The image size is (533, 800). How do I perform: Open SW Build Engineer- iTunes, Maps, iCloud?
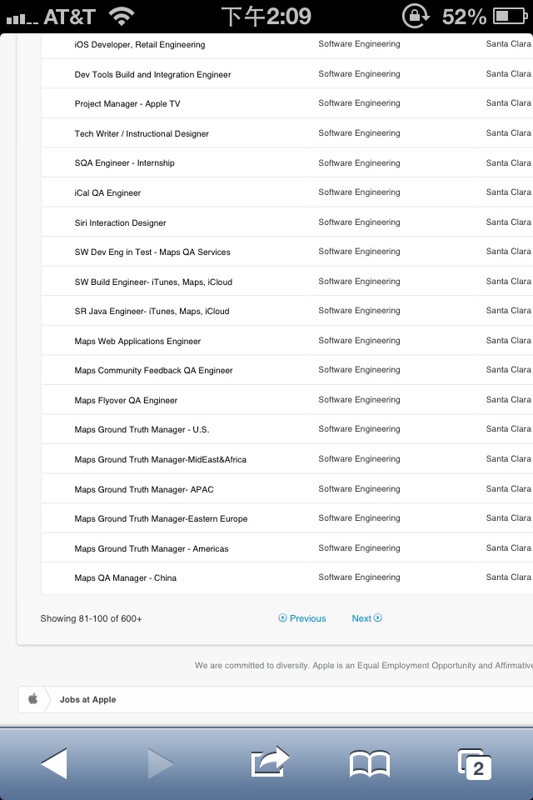click(153, 282)
